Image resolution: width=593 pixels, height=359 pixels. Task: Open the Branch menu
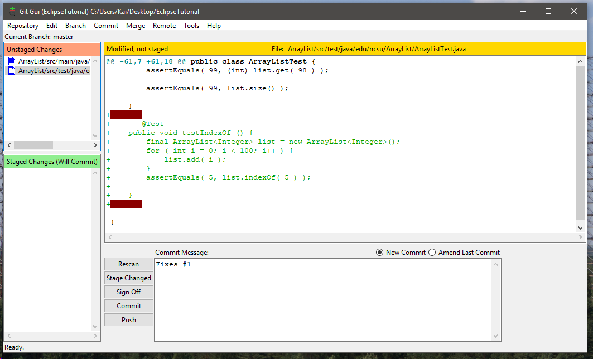(75, 26)
